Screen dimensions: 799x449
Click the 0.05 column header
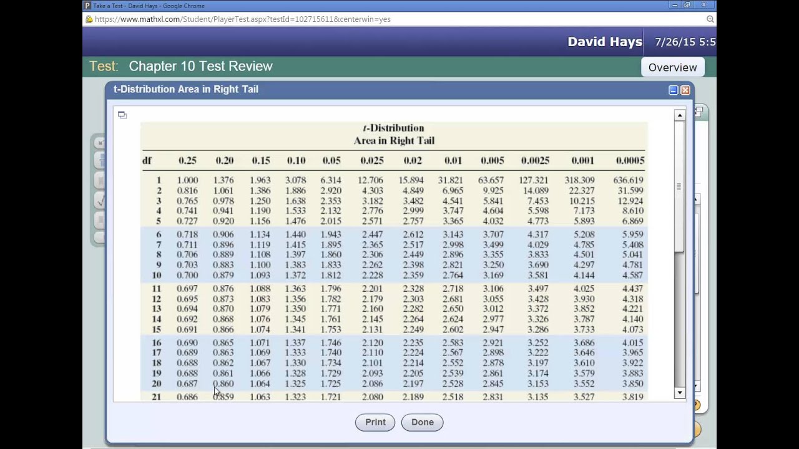[331, 161]
